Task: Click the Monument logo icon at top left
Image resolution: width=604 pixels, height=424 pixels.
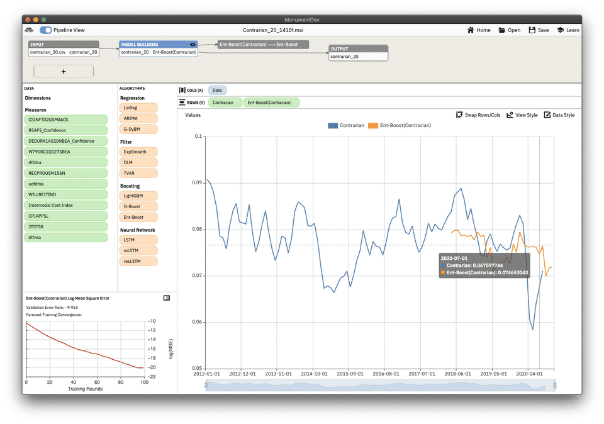Action: pyautogui.click(x=29, y=30)
